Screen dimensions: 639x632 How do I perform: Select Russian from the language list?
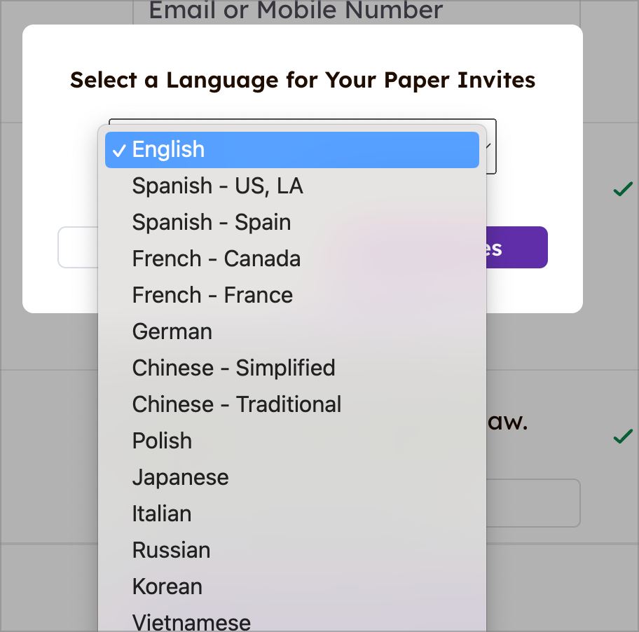click(x=171, y=550)
